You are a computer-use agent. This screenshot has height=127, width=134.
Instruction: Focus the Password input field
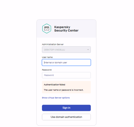(x=66, y=75)
